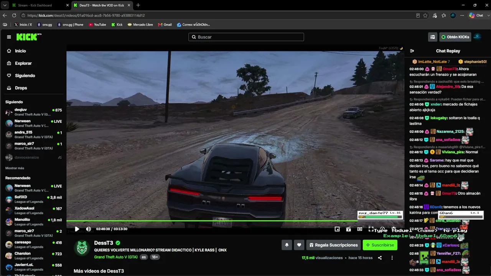Select the DessT3 Watch the VOD tab
The image size is (491, 276).
102,5
